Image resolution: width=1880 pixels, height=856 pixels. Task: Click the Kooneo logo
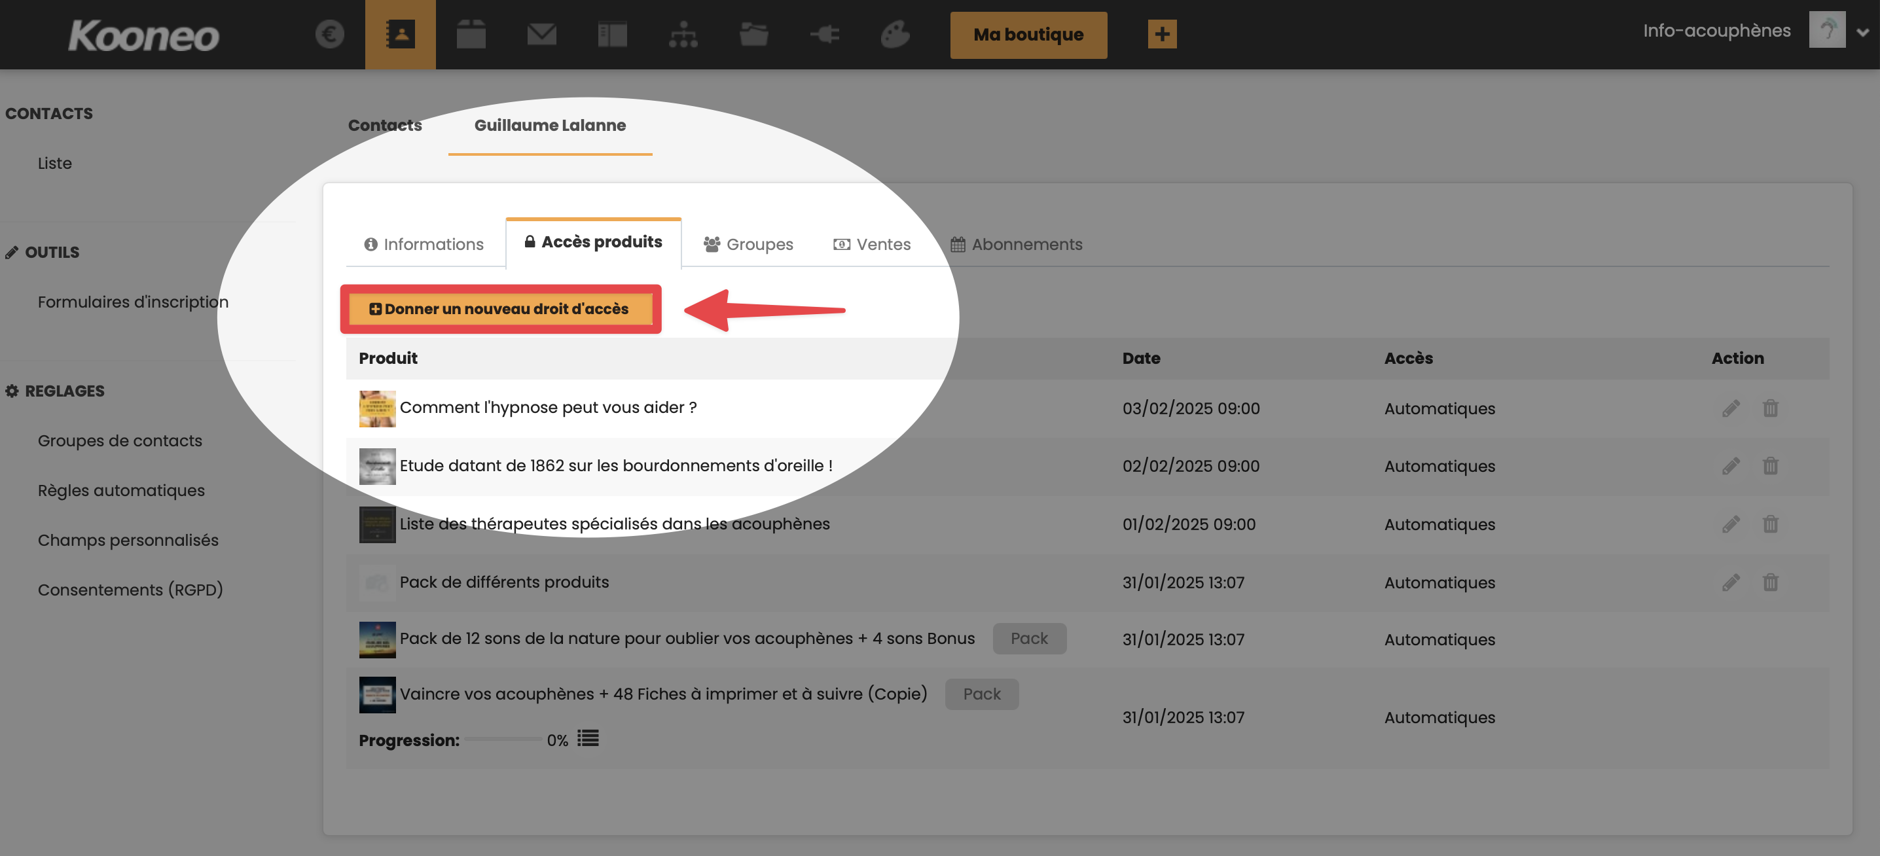click(143, 36)
